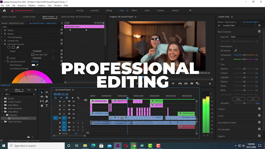This screenshot has height=149, width=265.
Task: Open timeline display settings wrench
Action: coord(78,98)
